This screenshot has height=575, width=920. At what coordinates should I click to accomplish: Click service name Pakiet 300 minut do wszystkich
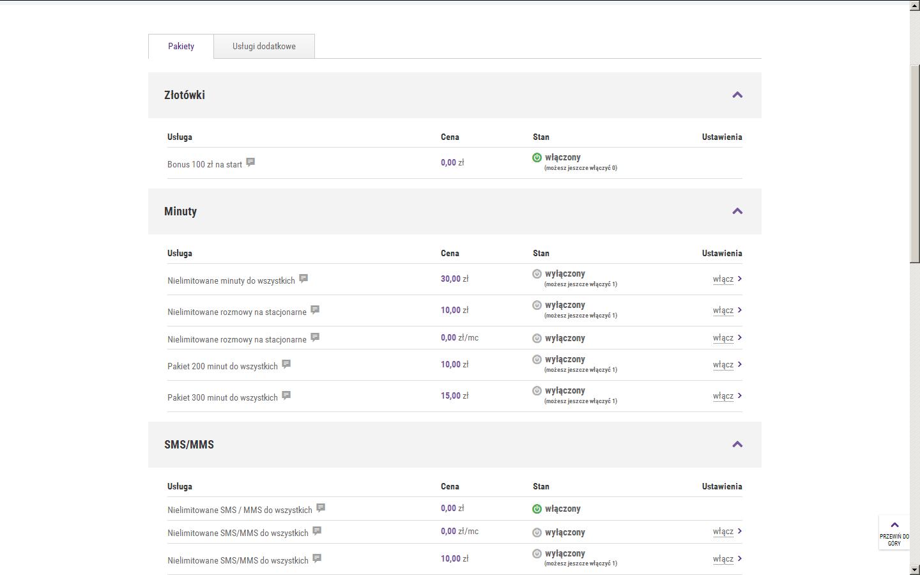click(222, 397)
